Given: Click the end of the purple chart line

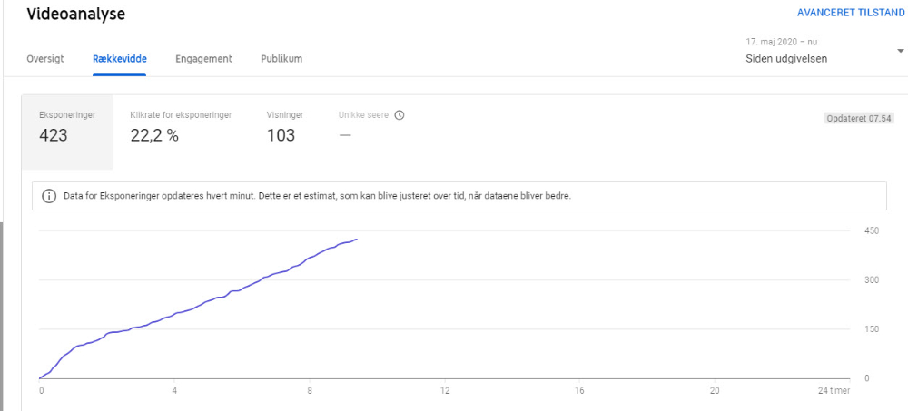Looking at the screenshot, I should pos(357,240).
